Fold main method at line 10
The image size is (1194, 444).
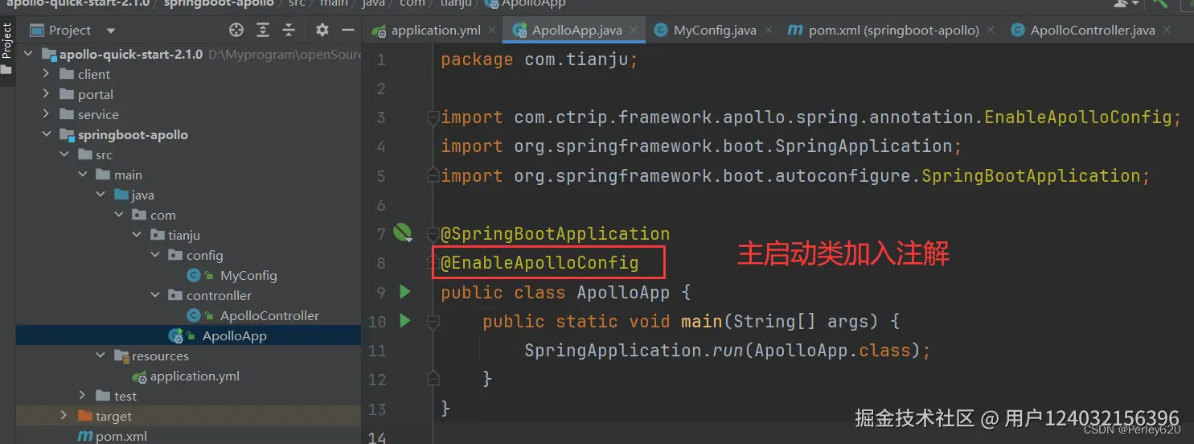click(433, 321)
